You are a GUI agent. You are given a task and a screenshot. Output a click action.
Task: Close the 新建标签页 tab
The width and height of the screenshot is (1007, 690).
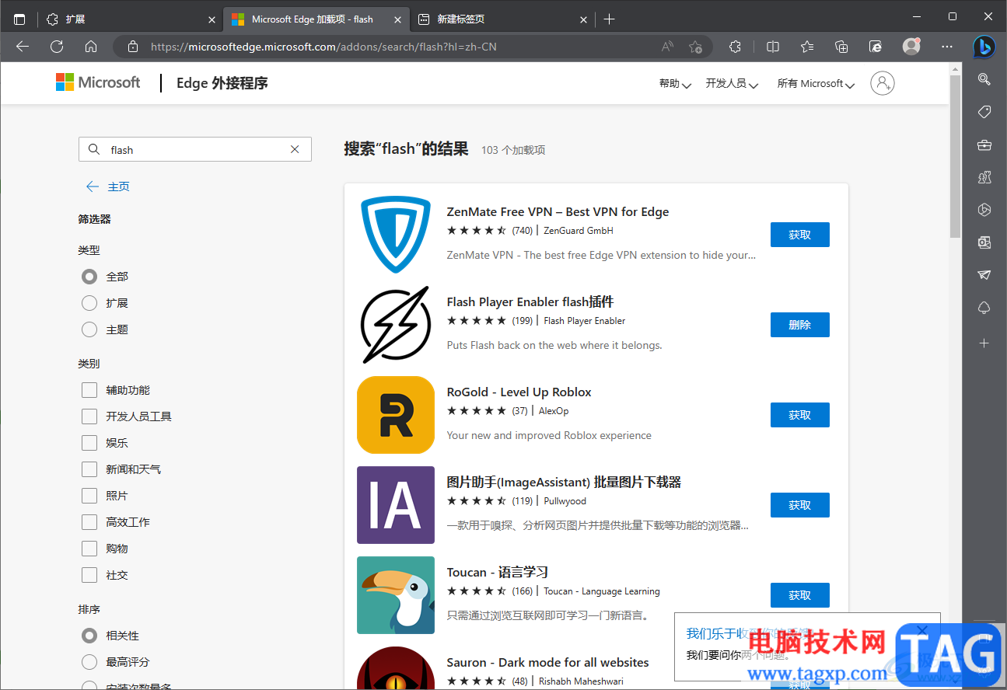tap(584, 19)
